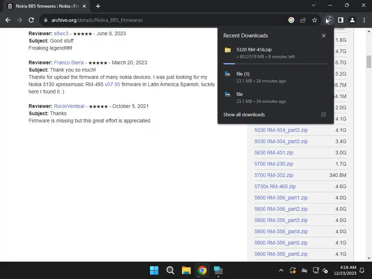Open a new browser tab

click(x=98, y=6)
